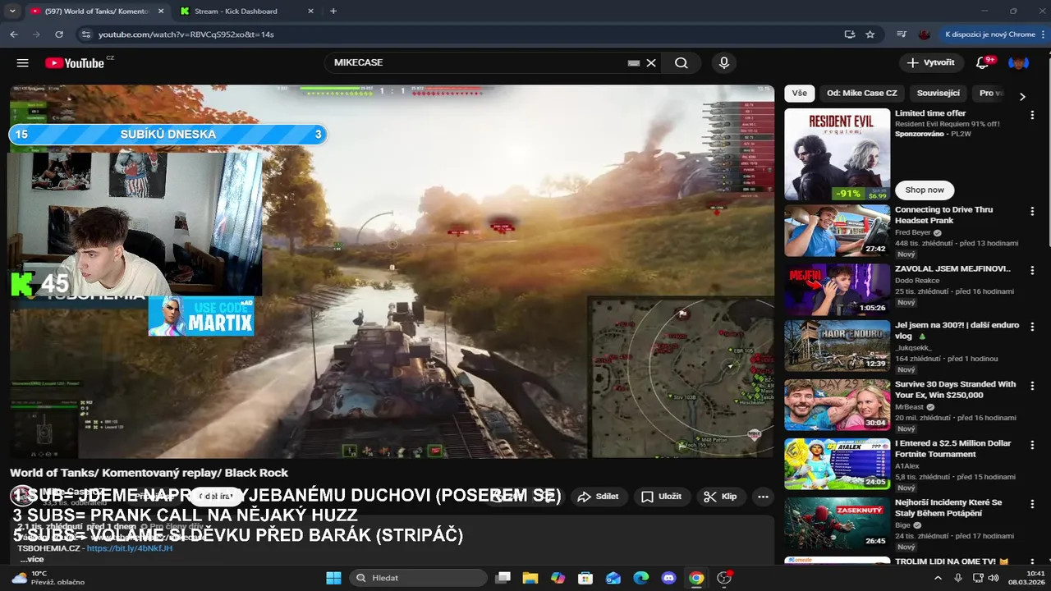Screen dimensions: 1051x591
Task: Close the World of Tanks YouTube tab
Action: click(x=161, y=11)
